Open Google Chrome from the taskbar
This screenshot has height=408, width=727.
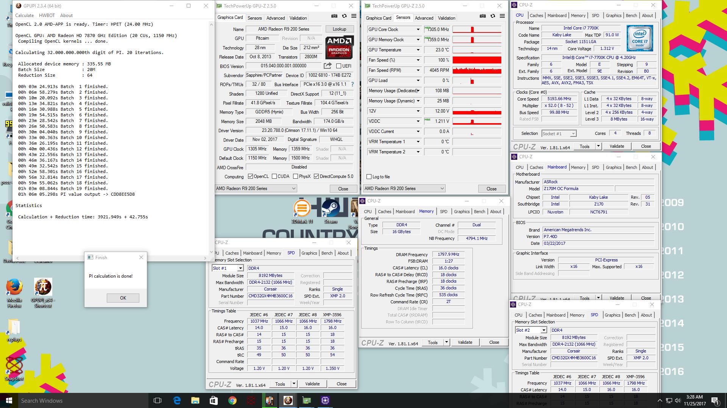[232, 400]
